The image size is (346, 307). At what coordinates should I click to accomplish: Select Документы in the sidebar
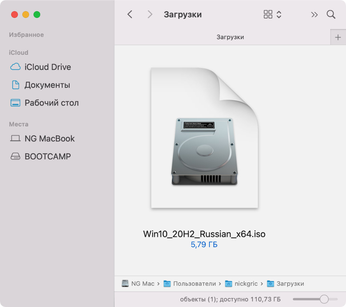coord(47,85)
